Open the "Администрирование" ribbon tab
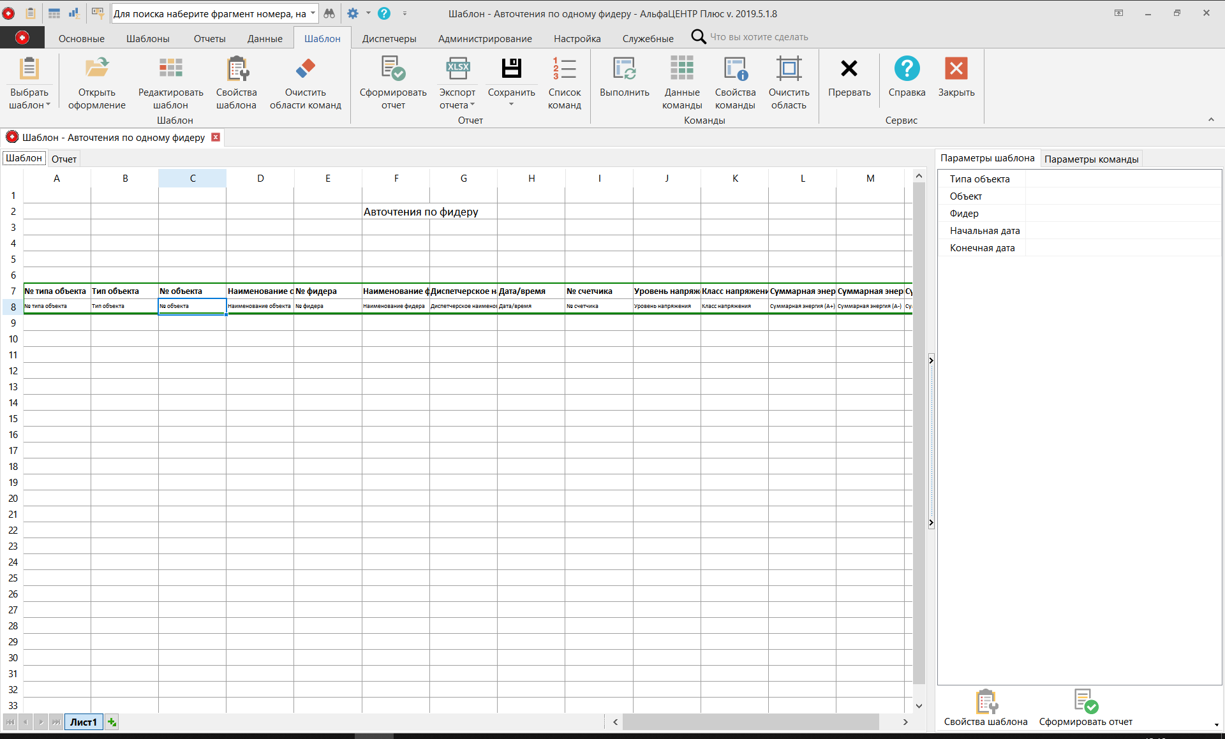Screen dimensions: 1225x739 click(x=485, y=38)
